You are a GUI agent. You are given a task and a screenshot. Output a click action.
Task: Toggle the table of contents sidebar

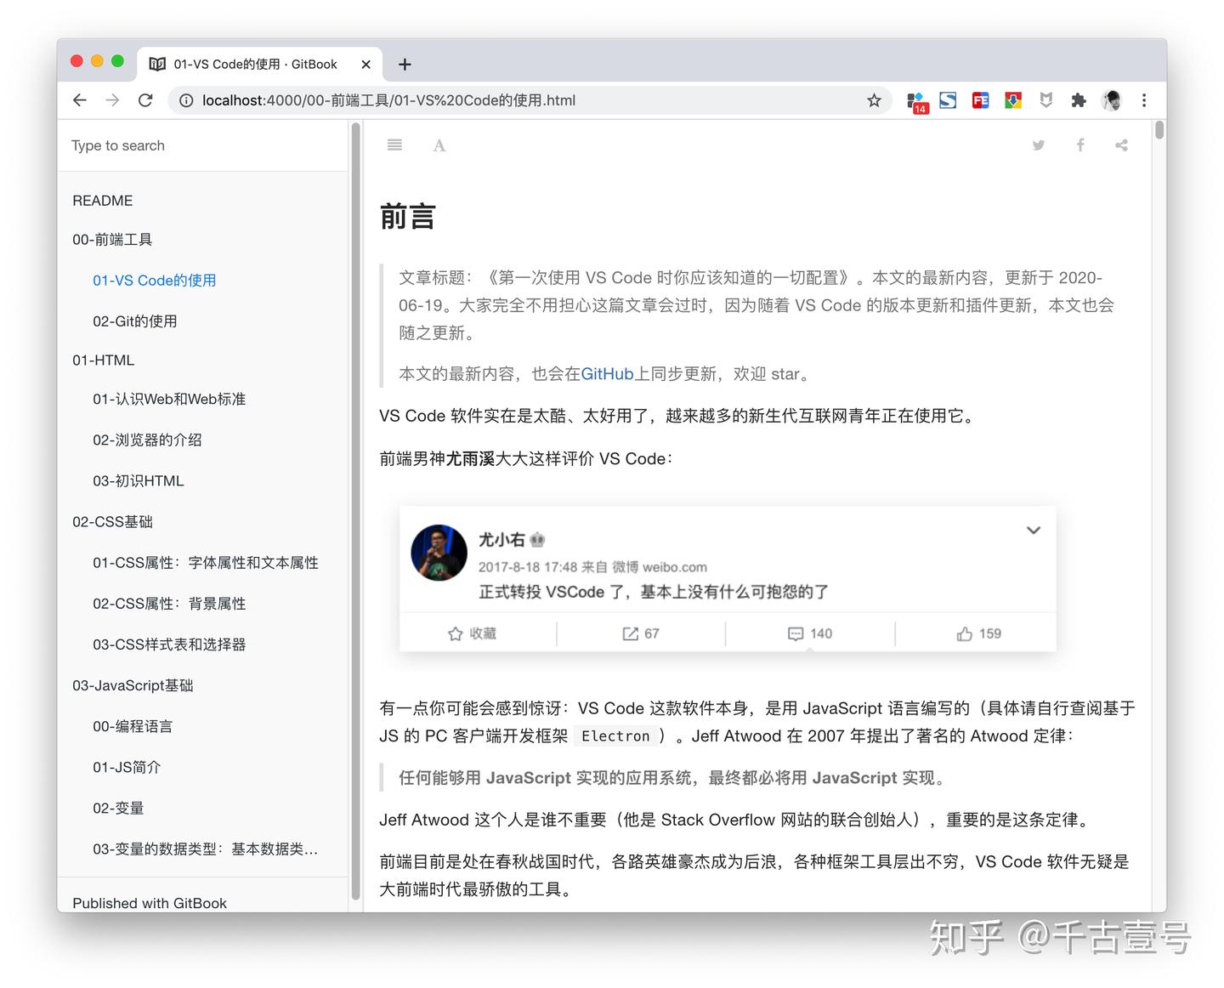394,145
